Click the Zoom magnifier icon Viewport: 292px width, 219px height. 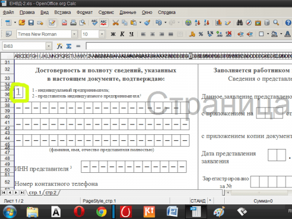pos(276,23)
